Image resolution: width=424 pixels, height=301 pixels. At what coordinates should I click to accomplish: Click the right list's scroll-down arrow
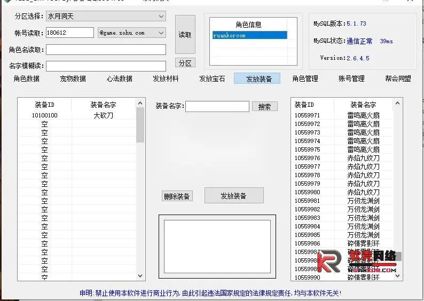[397, 276]
